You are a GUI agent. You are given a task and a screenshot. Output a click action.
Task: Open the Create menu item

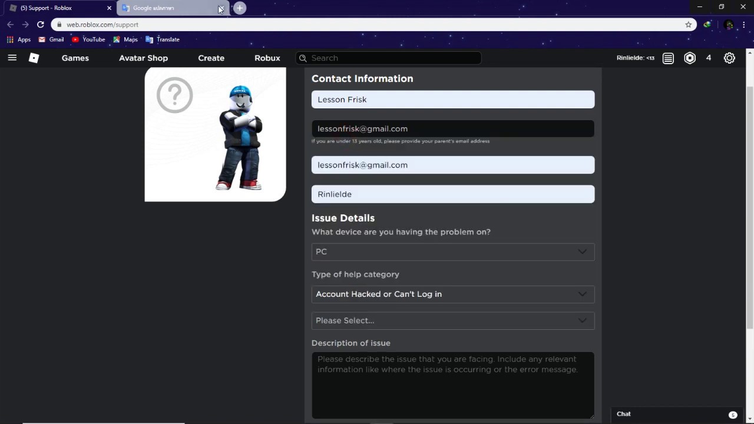[211, 58]
